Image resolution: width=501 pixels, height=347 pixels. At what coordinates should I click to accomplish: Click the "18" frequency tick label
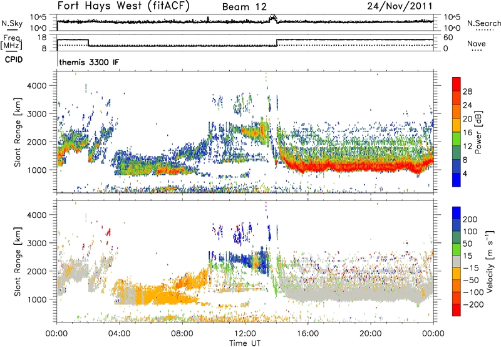[x=41, y=38]
